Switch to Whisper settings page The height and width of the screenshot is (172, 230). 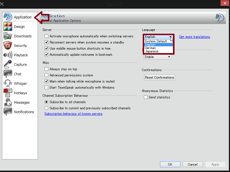coord(20,83)
